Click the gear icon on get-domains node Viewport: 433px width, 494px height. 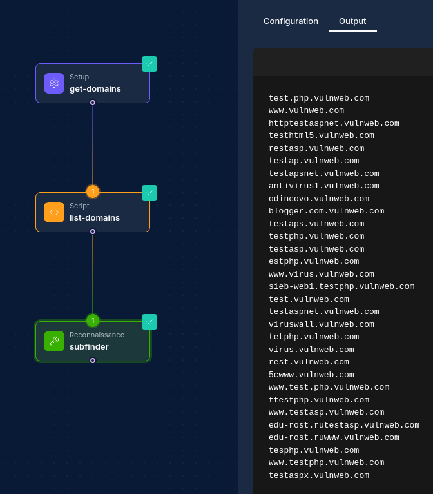pyautogui.click(x=54, y=83)
